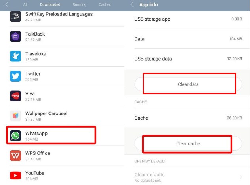Click the USB storage app row
Screen dimensions: 250x185
pos(188,19)
